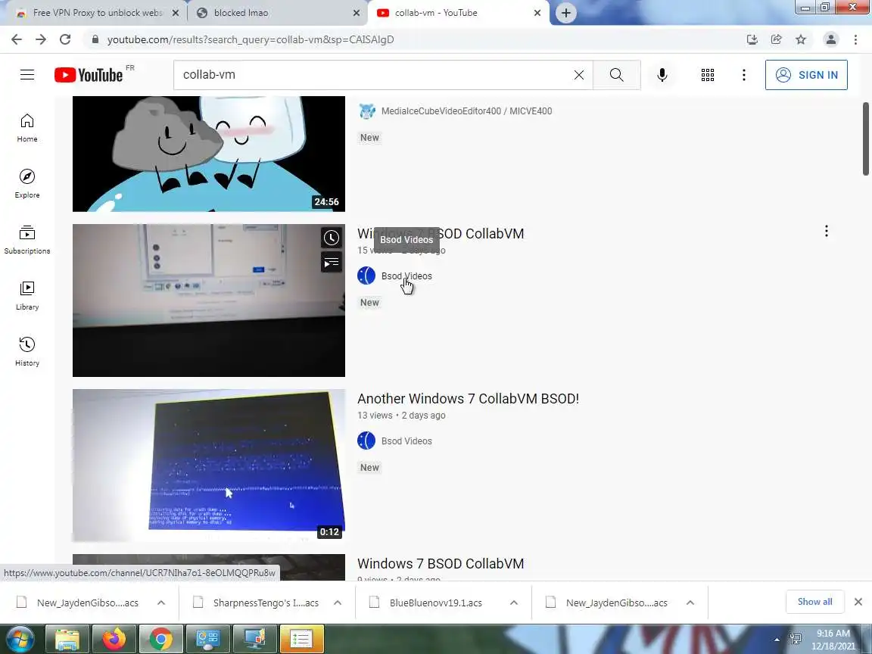Open the bottom Windows 7 BSOD CollabVM title
This screenshot has height=654, width=872.
coord(441,563)
